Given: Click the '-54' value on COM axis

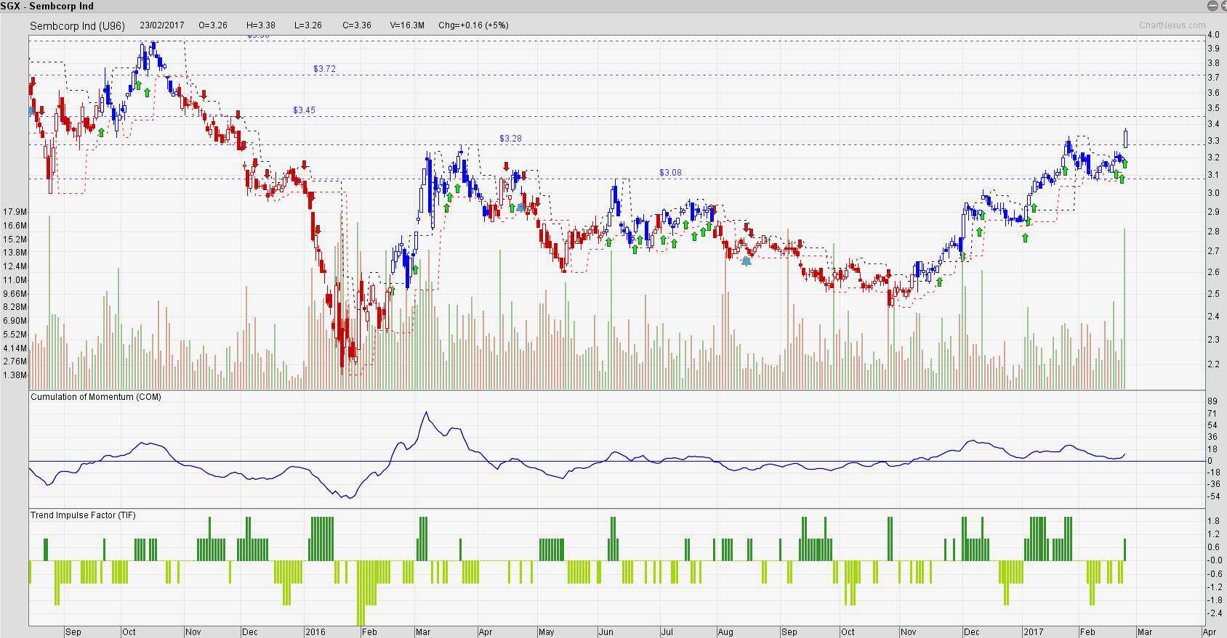Looking at the screenshot, I should (1213, 496).
